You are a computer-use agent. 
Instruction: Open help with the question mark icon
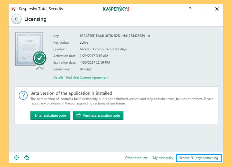point(190,9)
